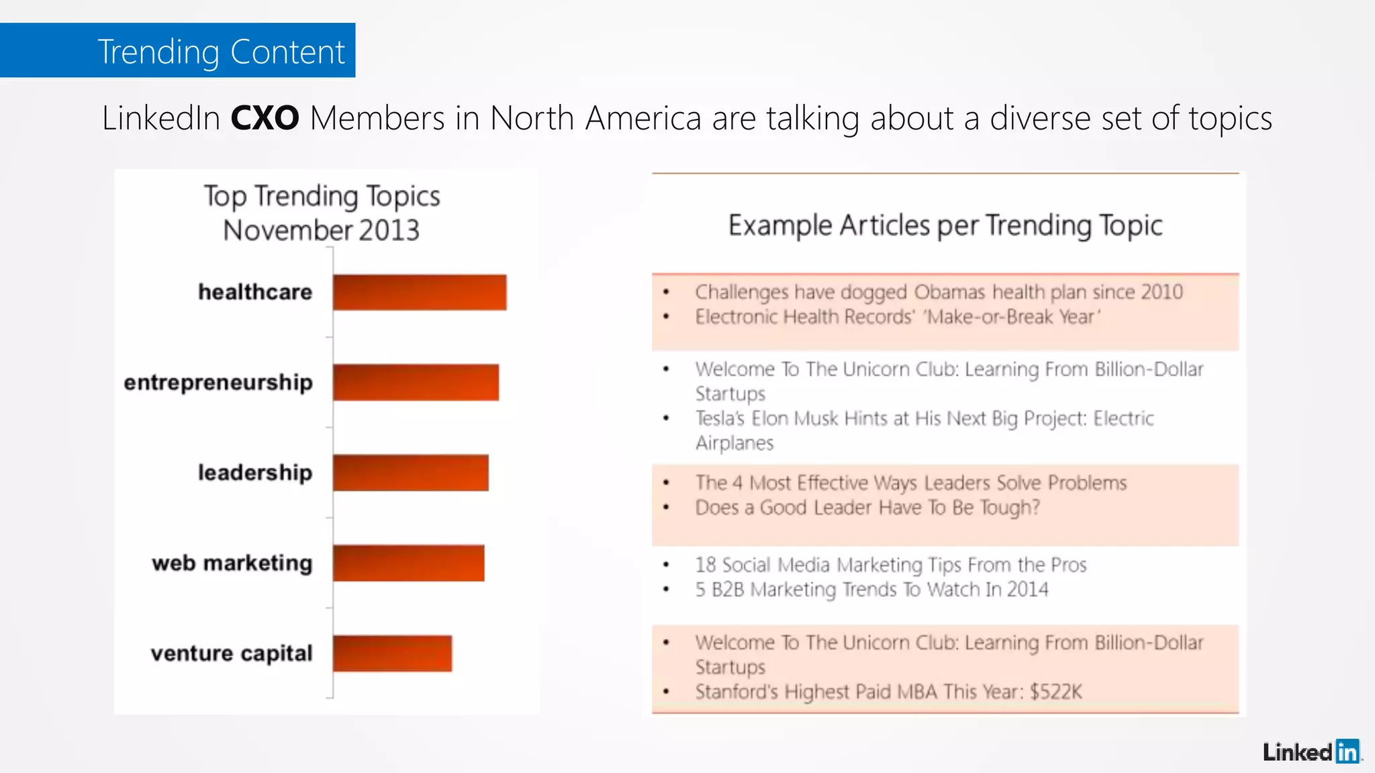Select the Tesla's Elon Musk Electric Airplanes article
The image size is (1375, 773).
coord(924,430)
